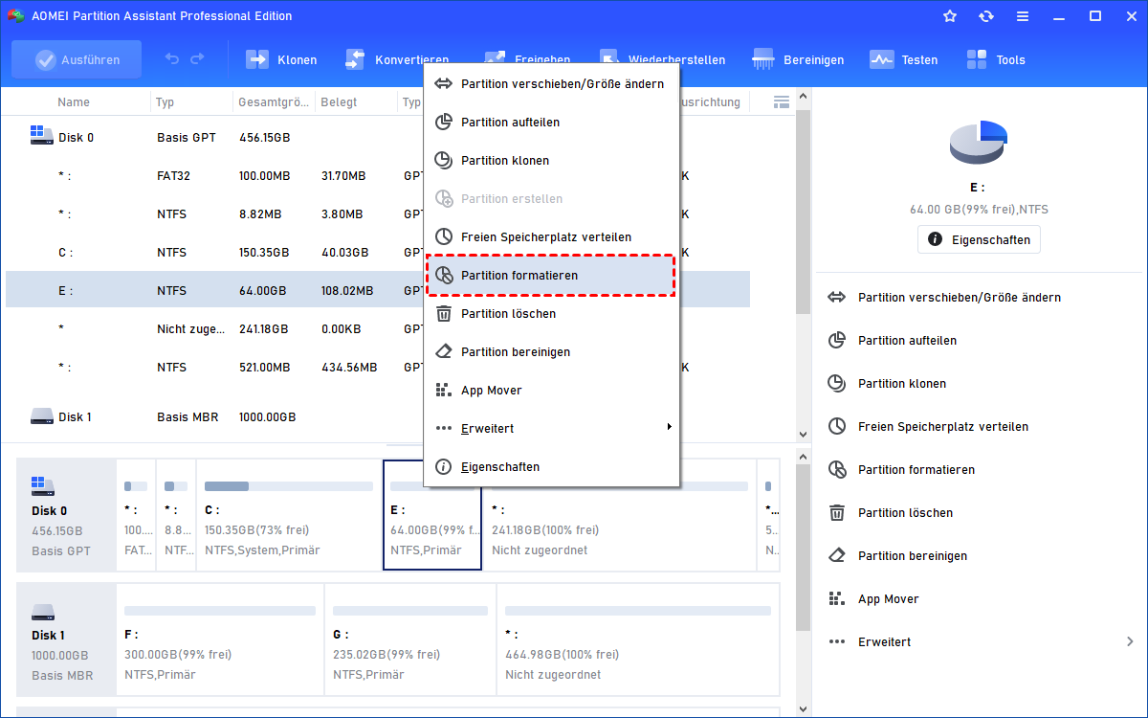This screenshot has width=1148, height=718.
Task: Click the column layout icon beside table header
Action: click(782, 102)
